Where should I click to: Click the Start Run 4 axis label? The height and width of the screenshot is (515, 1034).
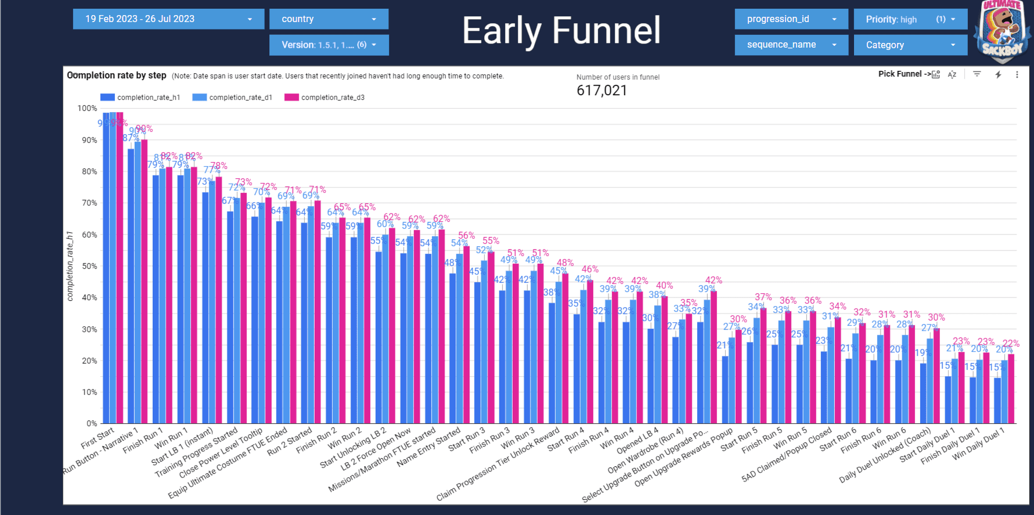tap(567, 440)
